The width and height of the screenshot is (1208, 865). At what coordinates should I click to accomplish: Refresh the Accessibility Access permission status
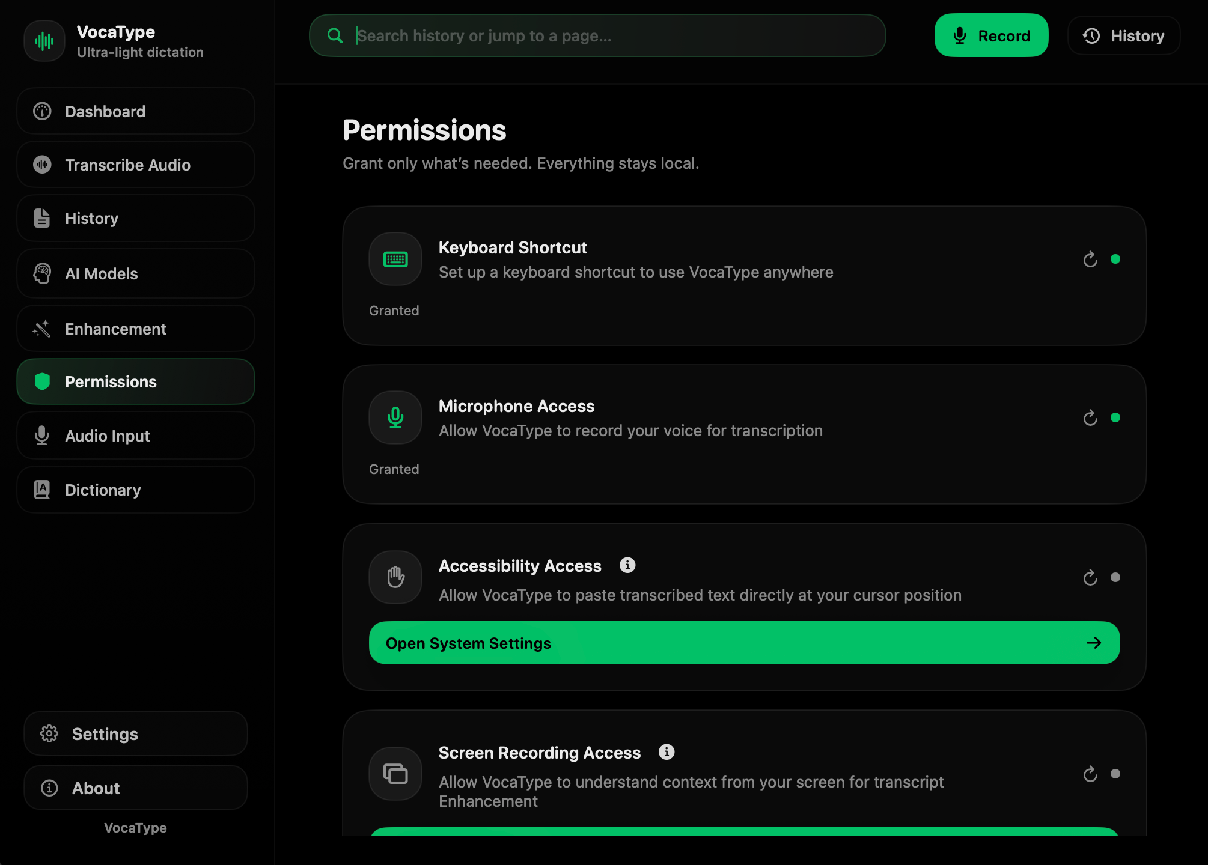pyautogui.click(x=1090, y=578)
